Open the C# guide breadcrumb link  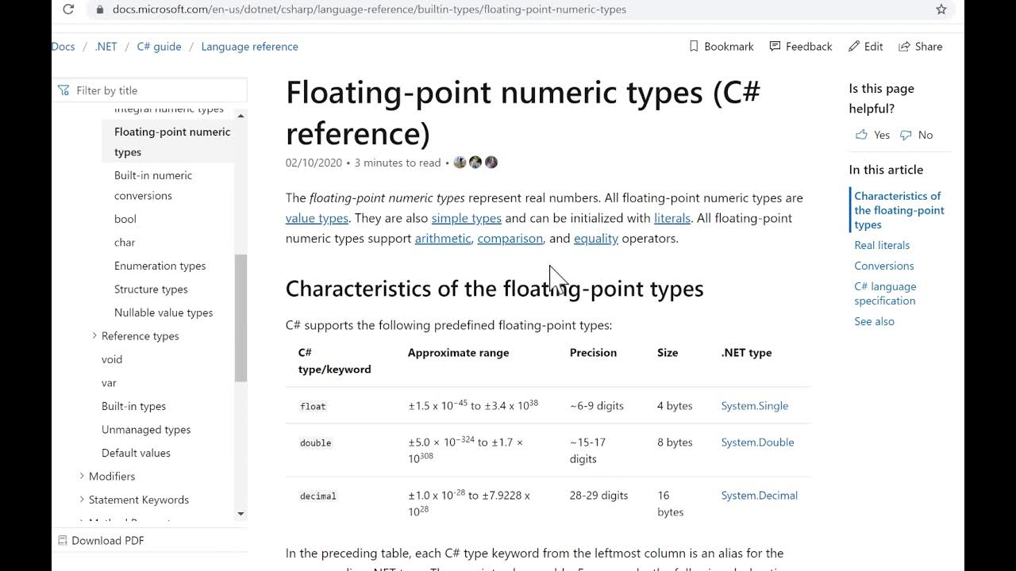pos(159,46)
